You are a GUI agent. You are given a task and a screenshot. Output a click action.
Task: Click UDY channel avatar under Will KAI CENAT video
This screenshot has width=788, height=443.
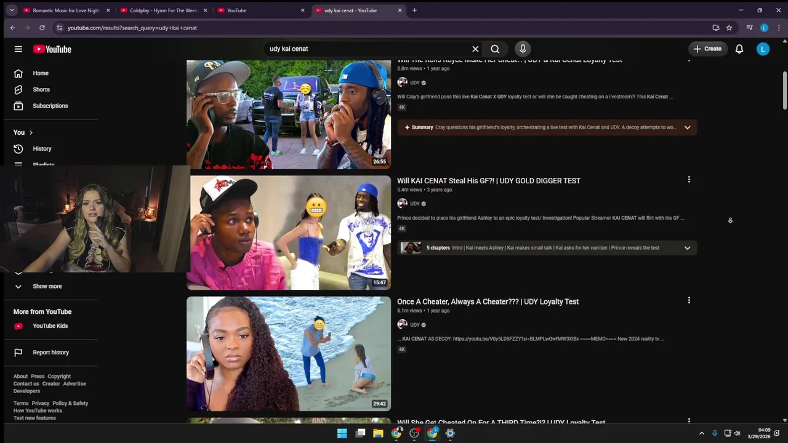(402, 204)
